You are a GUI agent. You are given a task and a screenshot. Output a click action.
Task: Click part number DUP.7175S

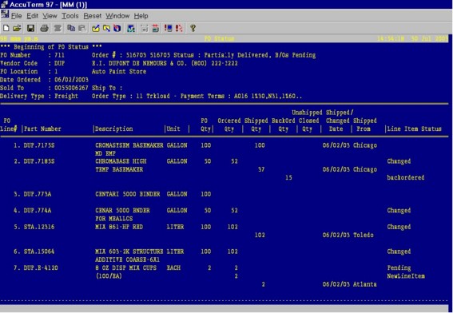click(x=39, y=145)
